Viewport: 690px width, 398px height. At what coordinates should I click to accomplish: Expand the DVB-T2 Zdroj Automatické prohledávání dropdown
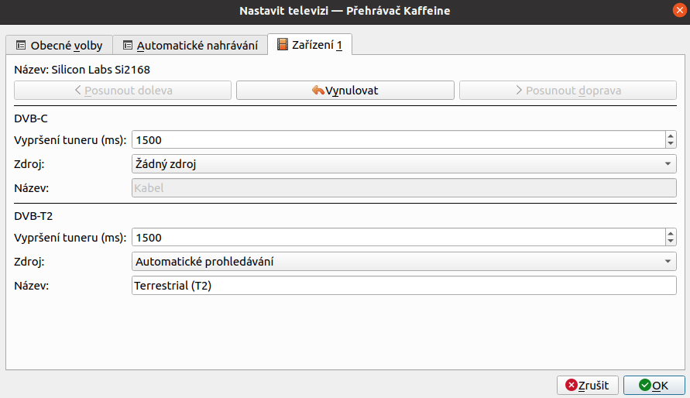(404, 261)
